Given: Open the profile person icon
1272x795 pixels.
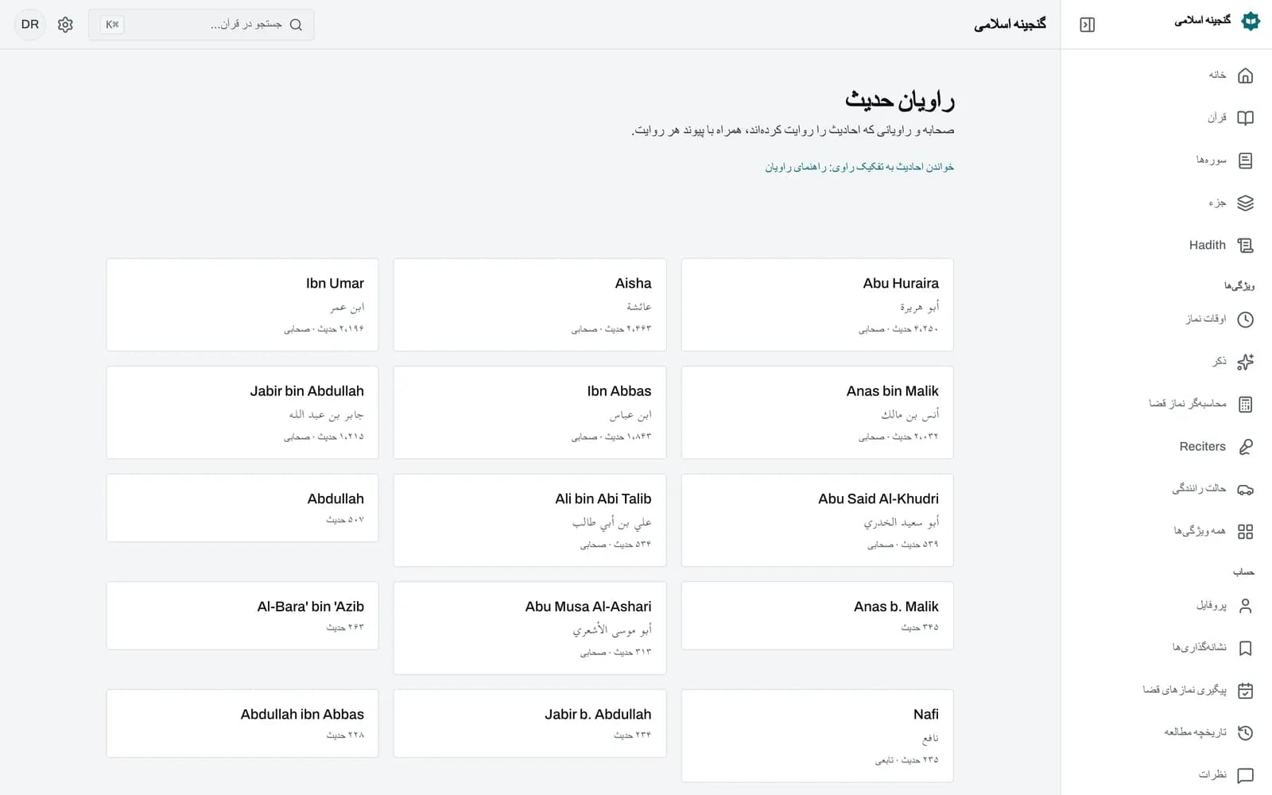Looking at the screenshot, I should click(x=1245, y=606).
